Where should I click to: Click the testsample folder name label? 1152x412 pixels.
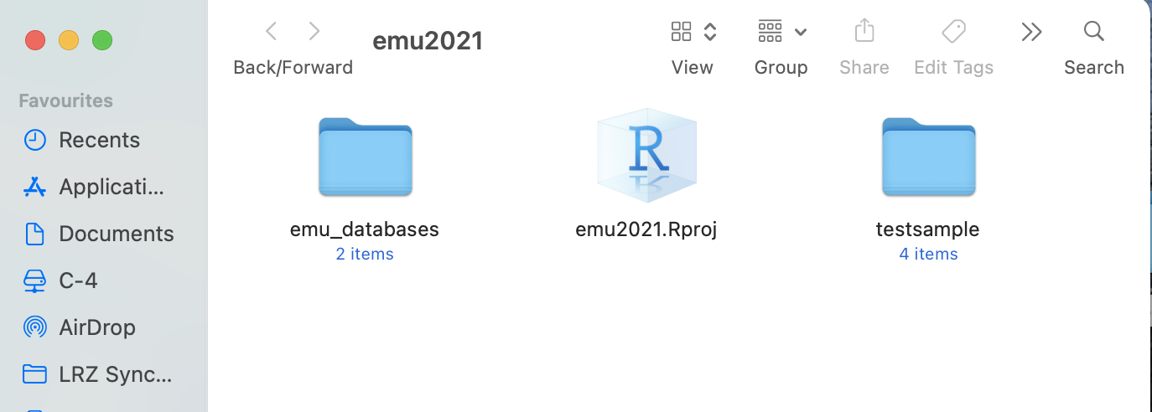927,229
